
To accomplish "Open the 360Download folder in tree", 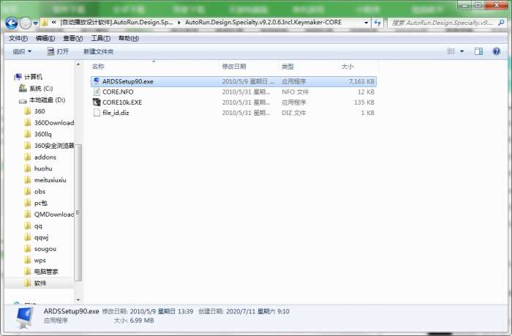I will coord(54,123).
